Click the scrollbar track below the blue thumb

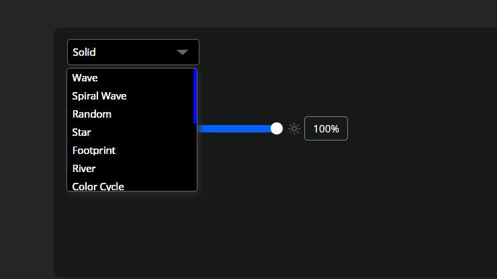pos(195,158)
